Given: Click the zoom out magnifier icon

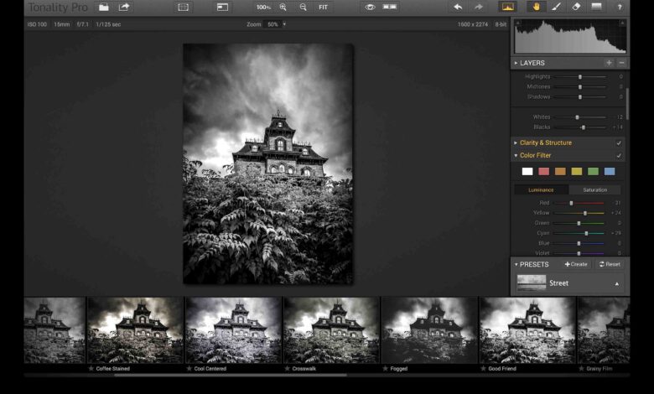Looking at the screenshot, I should click(303, 7).
